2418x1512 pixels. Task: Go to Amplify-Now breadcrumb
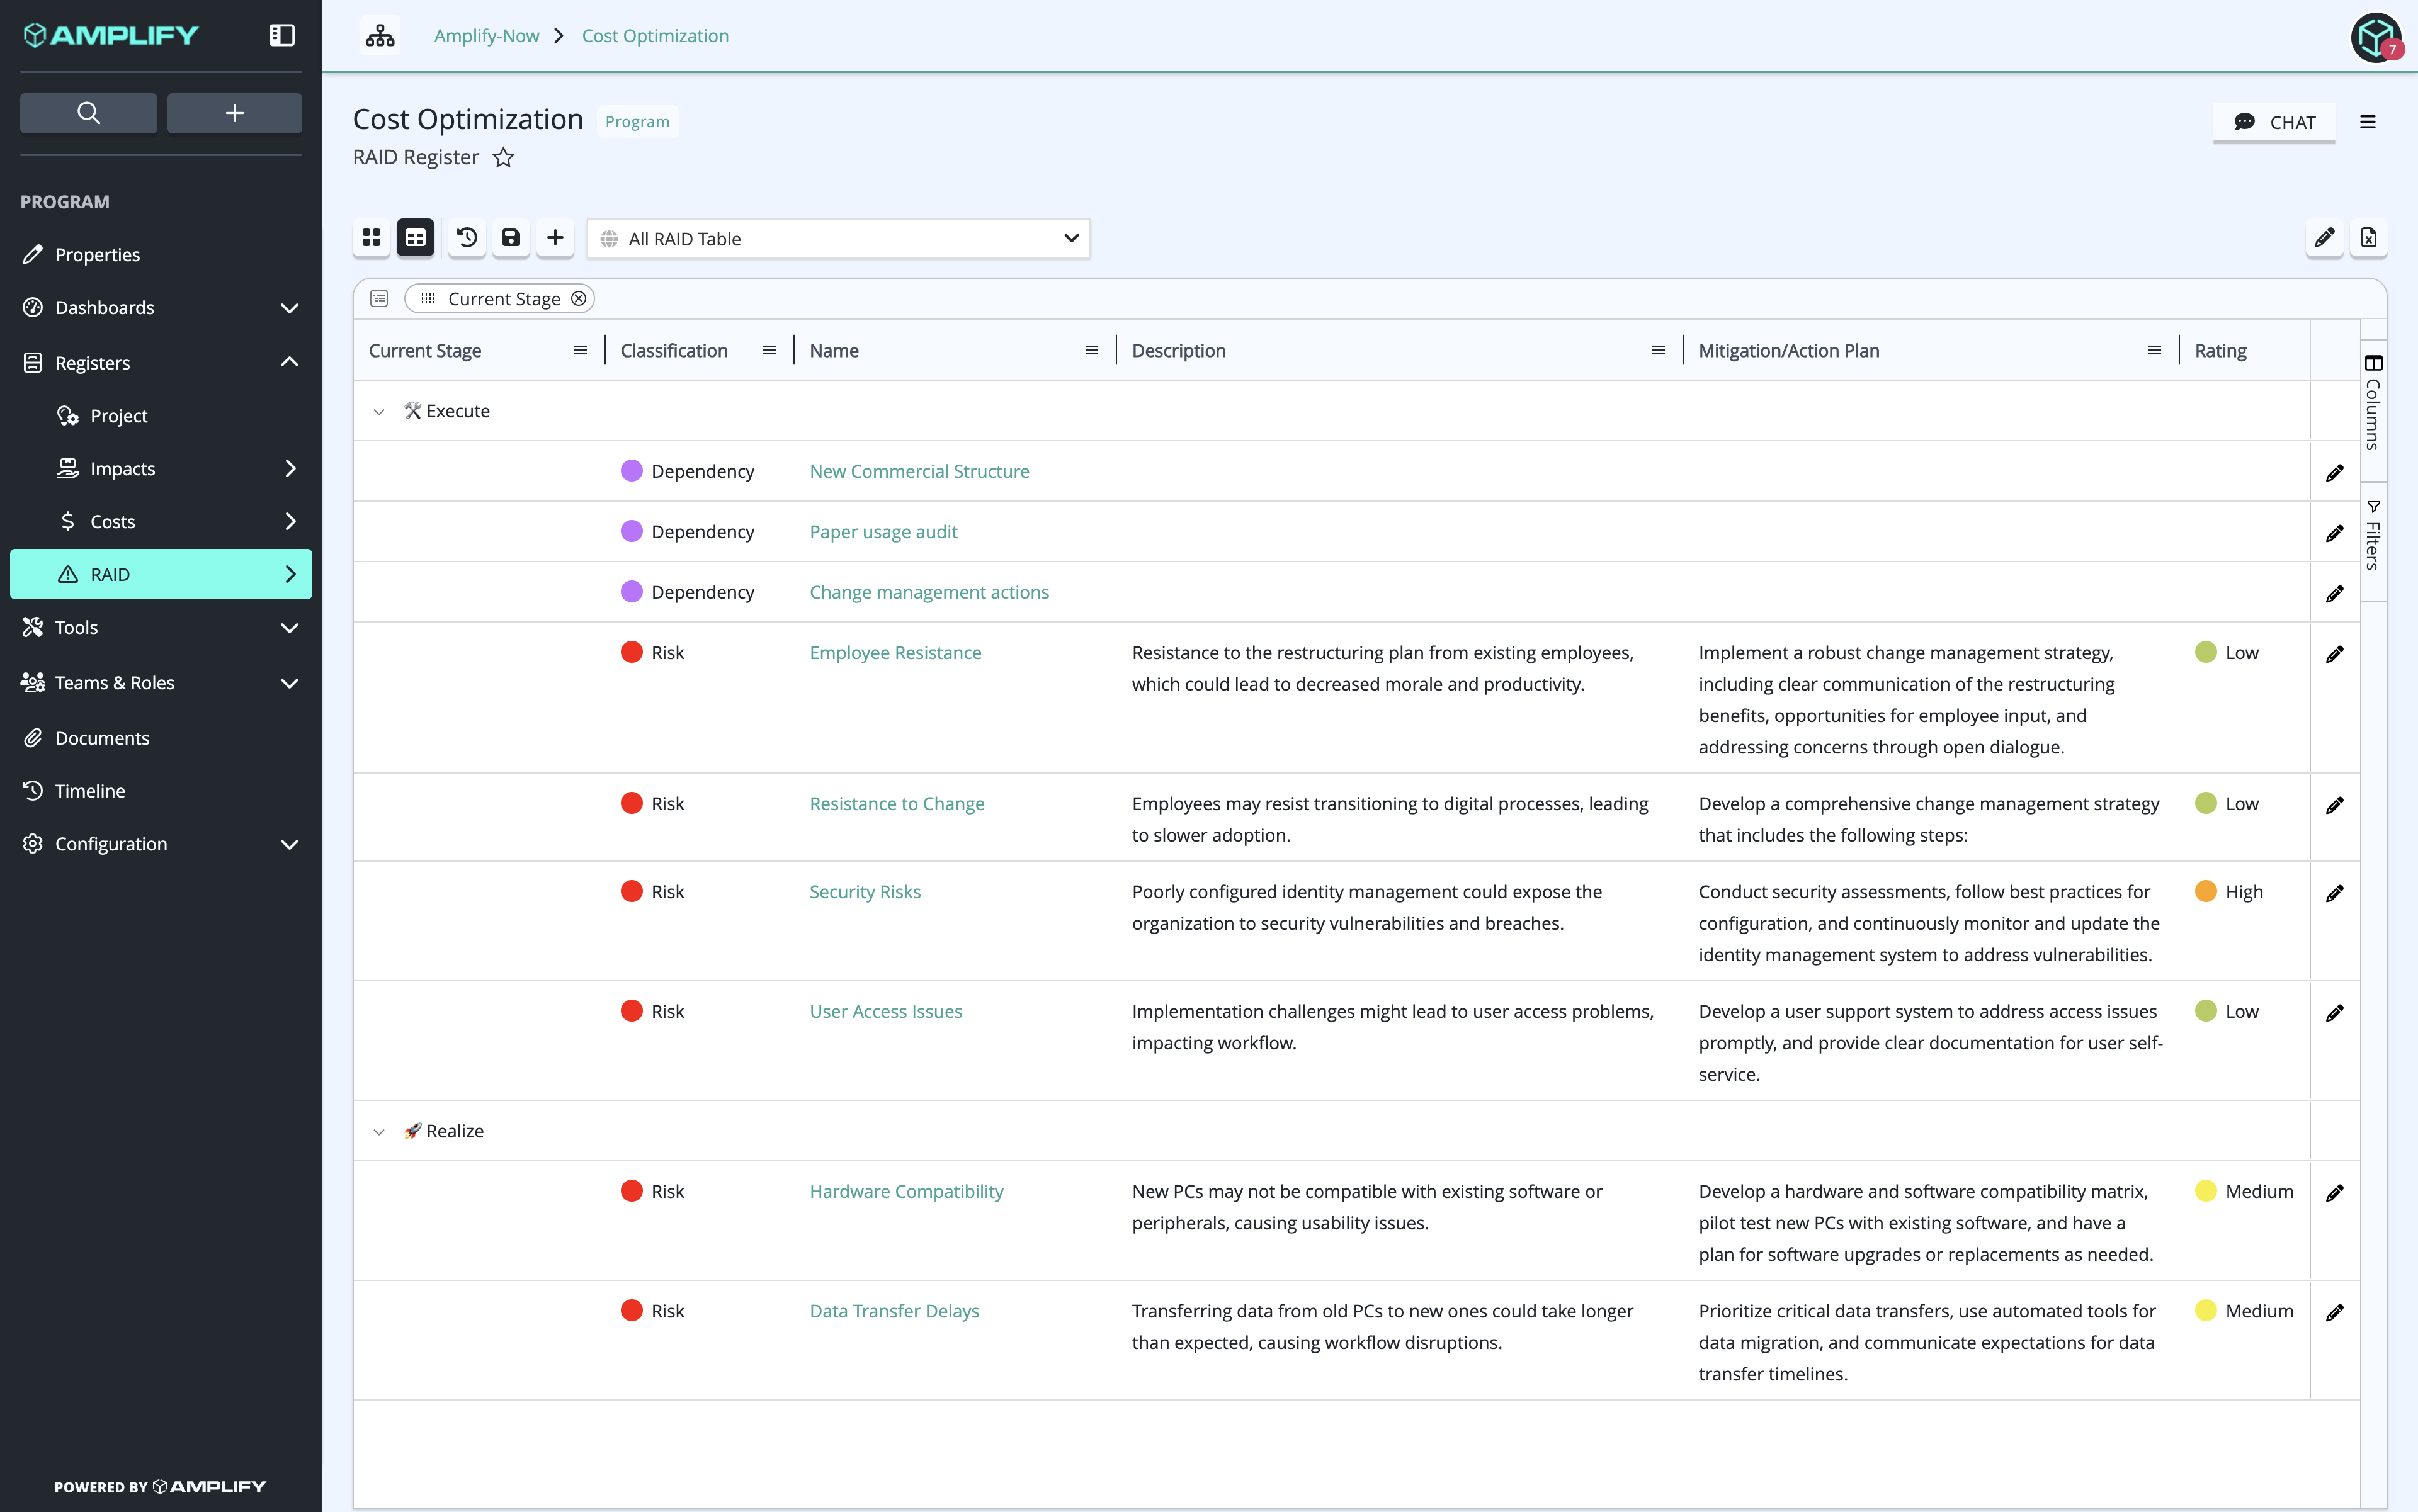[x=486, y=36]
